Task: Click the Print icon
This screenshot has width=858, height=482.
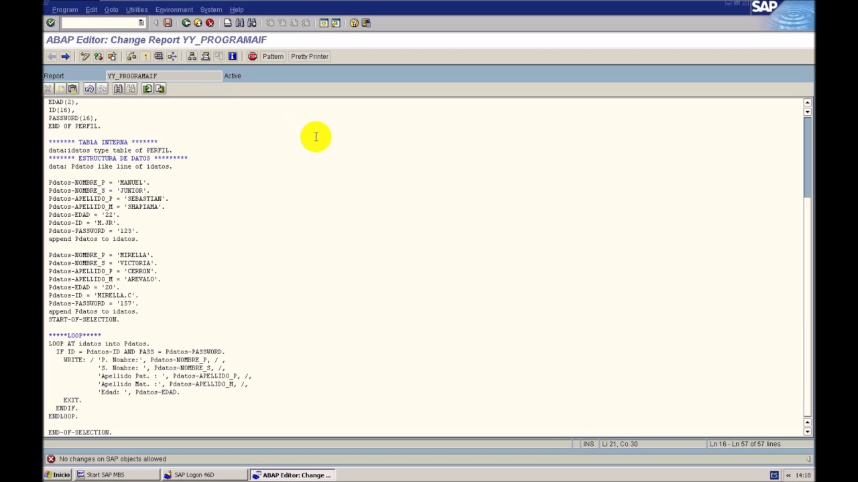Action: click(227, 23)
